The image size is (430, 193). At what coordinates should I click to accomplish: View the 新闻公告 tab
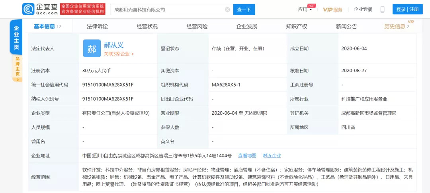(346, 26)
